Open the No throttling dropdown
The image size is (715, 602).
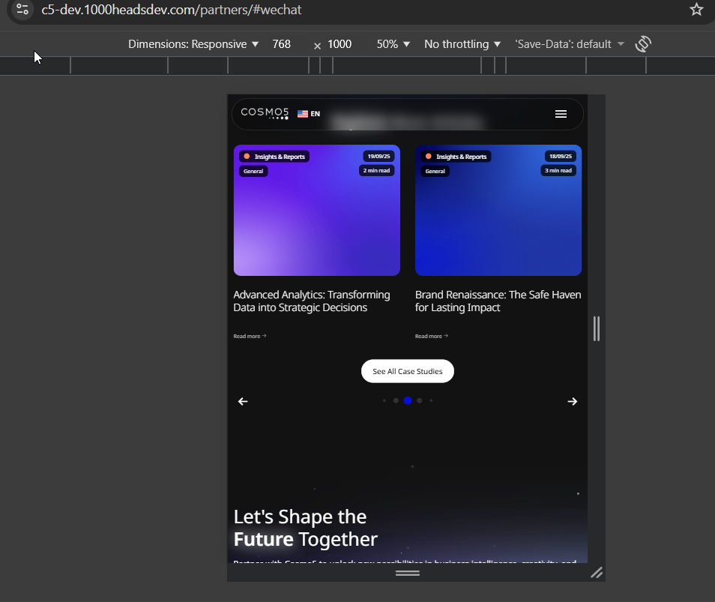coord(462,44)
